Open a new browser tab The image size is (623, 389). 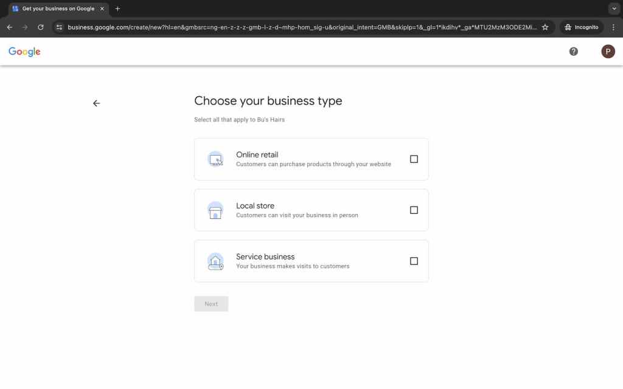click(117, 8)
